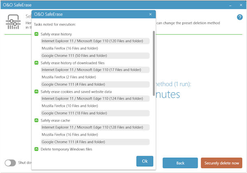Screen dimensions: 247x173
Task: Collapse the Safely erase history group
Action: coord(36,34)
